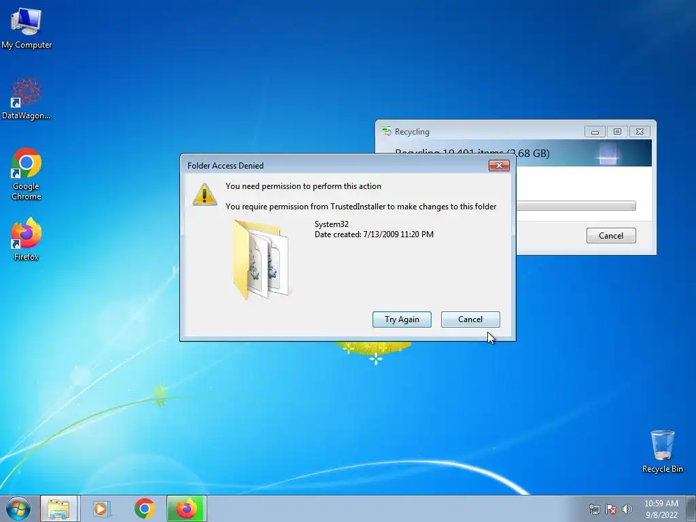The image size is (696, 522).
Task: Maximize the Recycling window
Action: point(617,131)
